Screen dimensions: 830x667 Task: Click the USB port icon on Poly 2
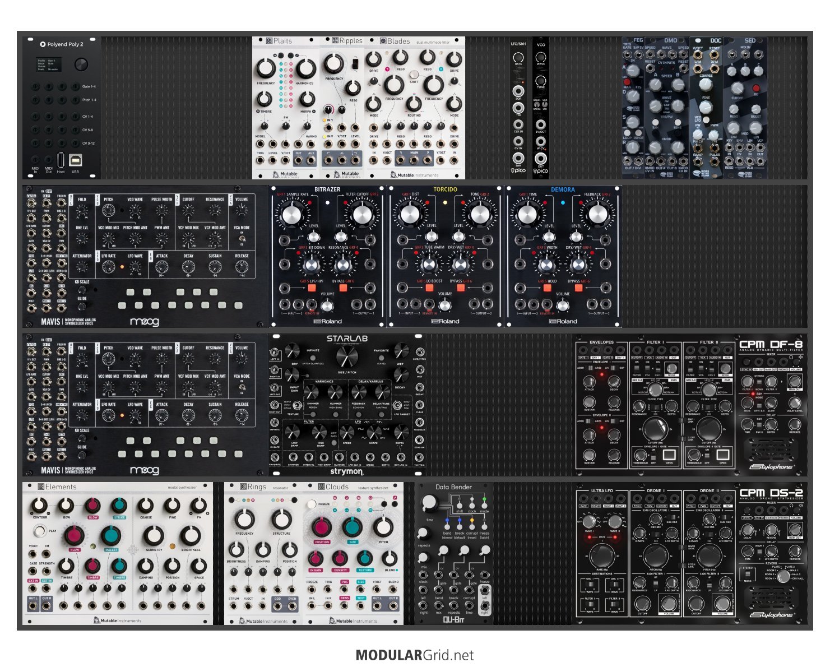coord(75,161)
